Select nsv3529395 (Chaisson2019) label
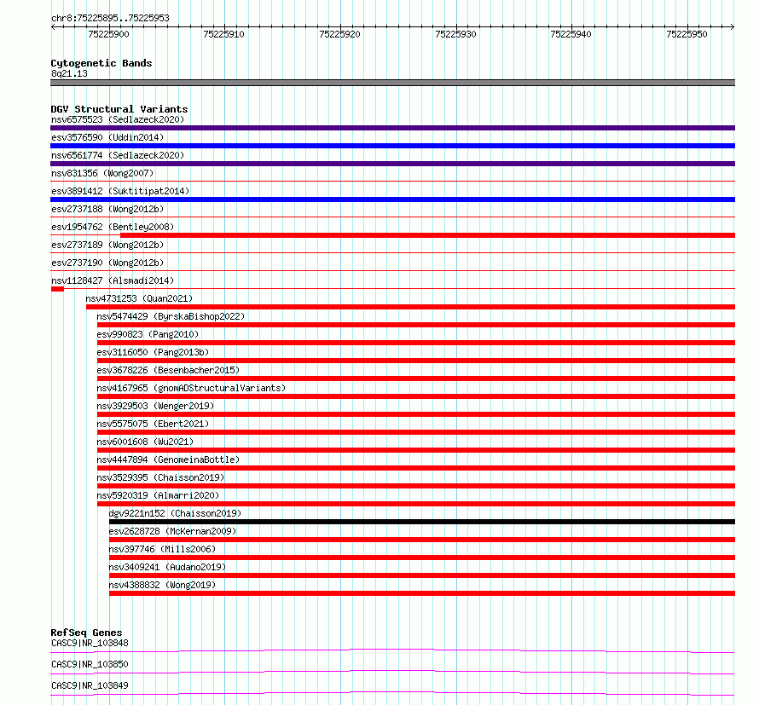759x705 pixels. (160, 477)
